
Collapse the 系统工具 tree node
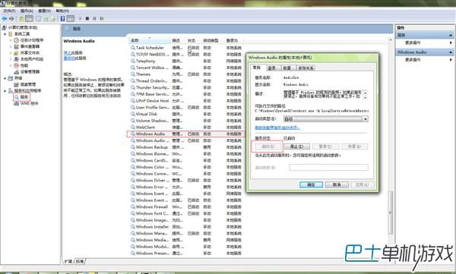pyautogui.click(x=5, y=34)
